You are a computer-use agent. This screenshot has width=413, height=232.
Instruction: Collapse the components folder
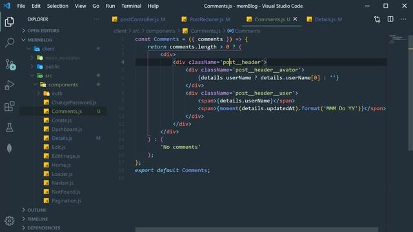click(63, 84)
